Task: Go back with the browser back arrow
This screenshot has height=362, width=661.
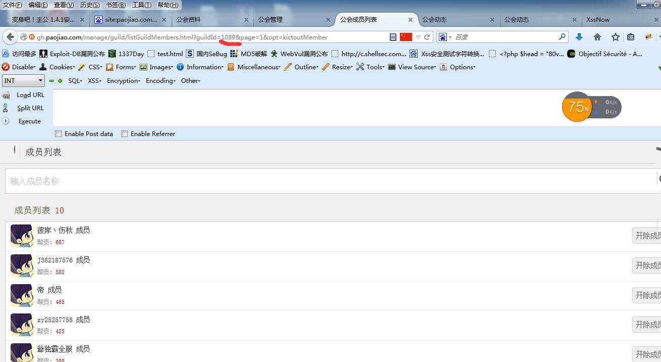Action: (10, 37)
